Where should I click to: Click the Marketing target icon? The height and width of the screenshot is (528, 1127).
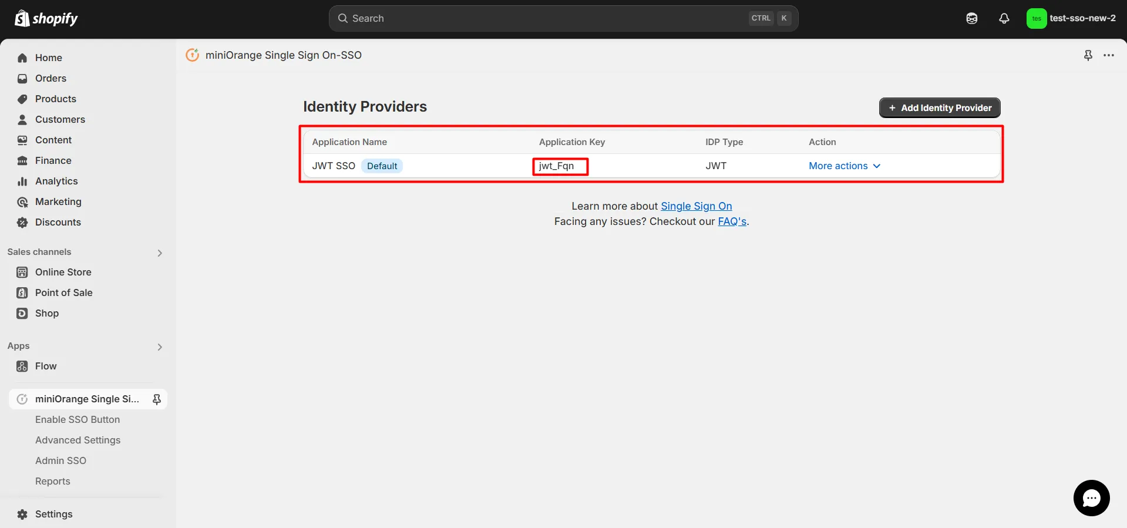click(x=22, y=201)
